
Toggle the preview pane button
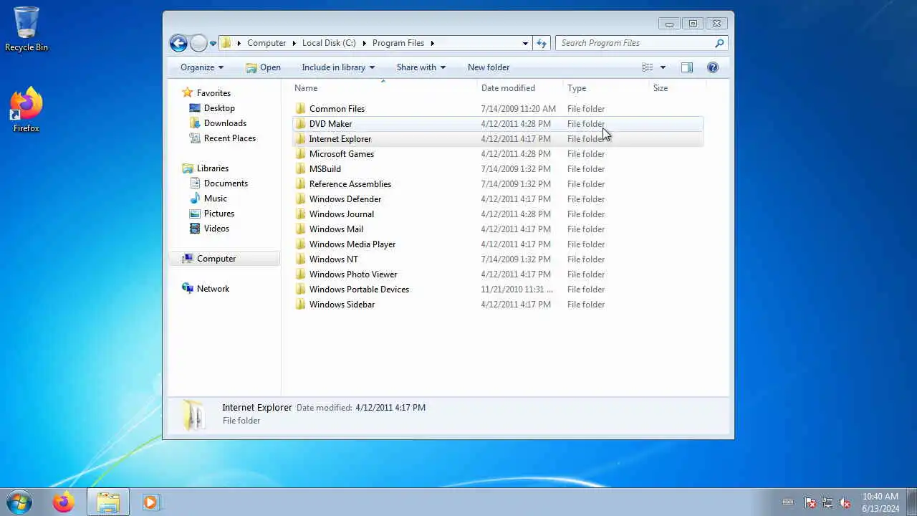tap(687, 67)
